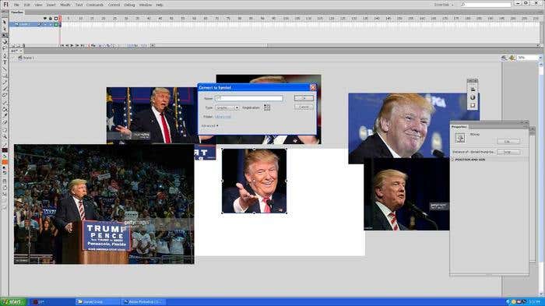This screenshot has width=545, height=306.
Task: Click the Folder library root link
Action: click(x=223, y=117)
